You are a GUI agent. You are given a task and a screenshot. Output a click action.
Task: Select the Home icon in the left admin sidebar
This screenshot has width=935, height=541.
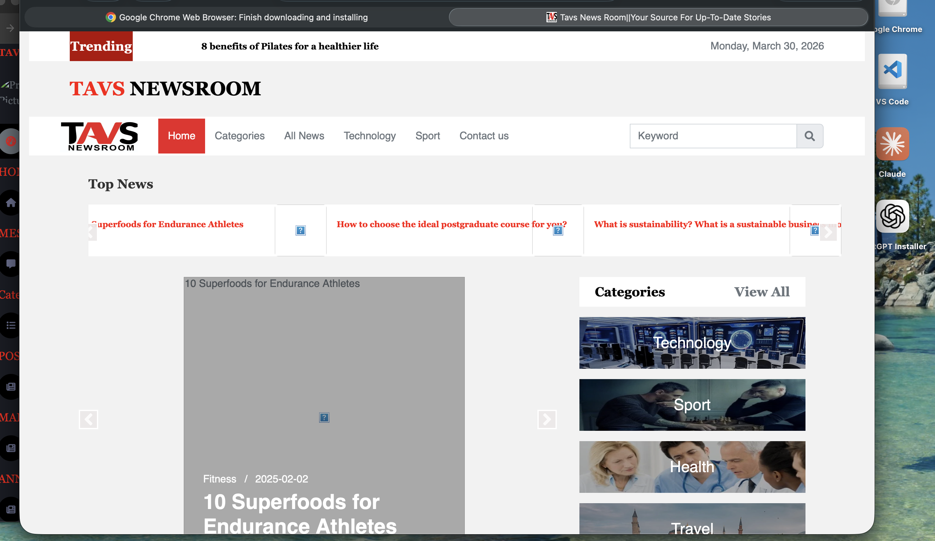click(10, 202)
